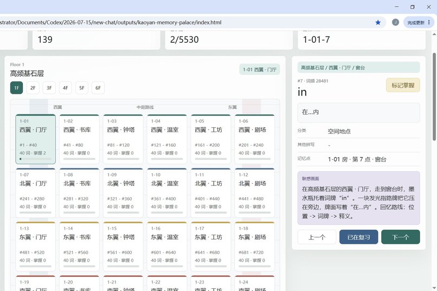This screenshot has height=291, width=437.
Task: Click the 标记掌握 button
Action: 403,85
